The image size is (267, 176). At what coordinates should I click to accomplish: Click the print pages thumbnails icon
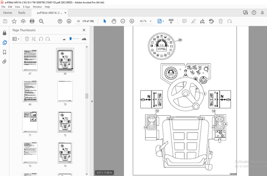coord(34,39)
